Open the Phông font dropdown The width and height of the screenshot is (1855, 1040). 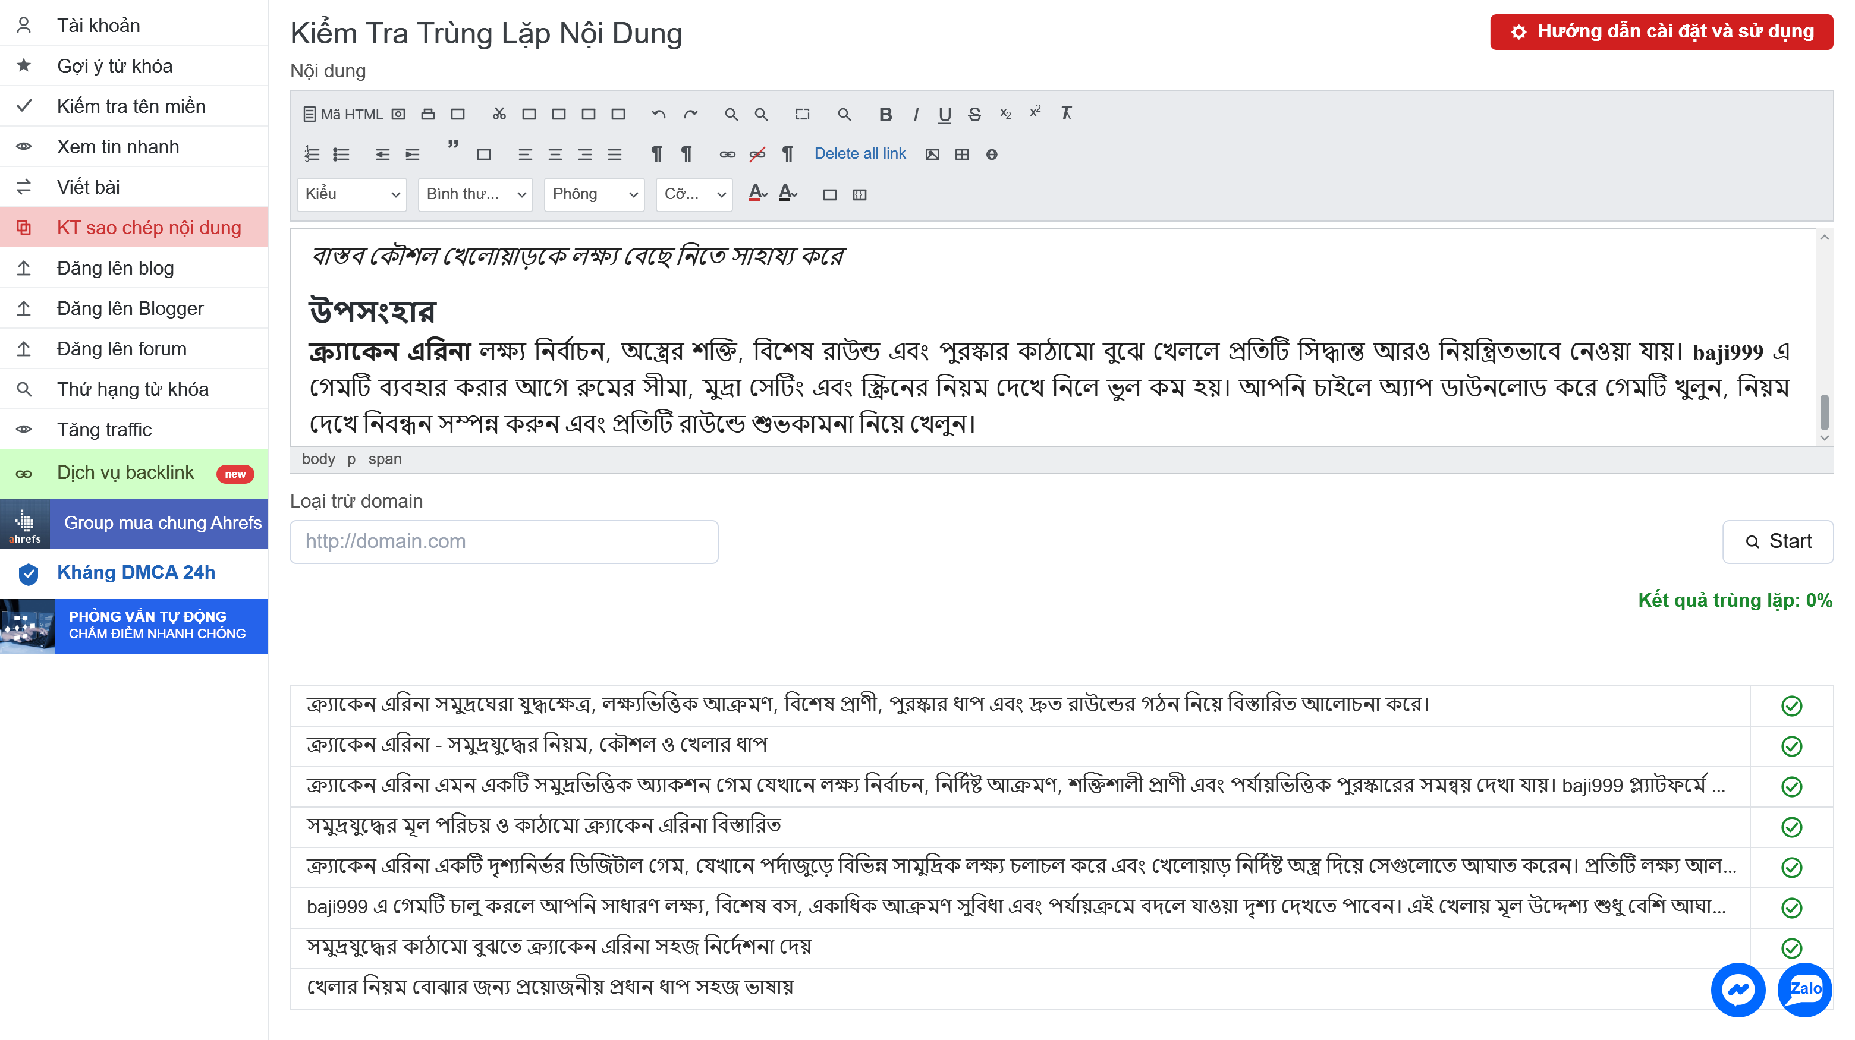pos(594,194)
